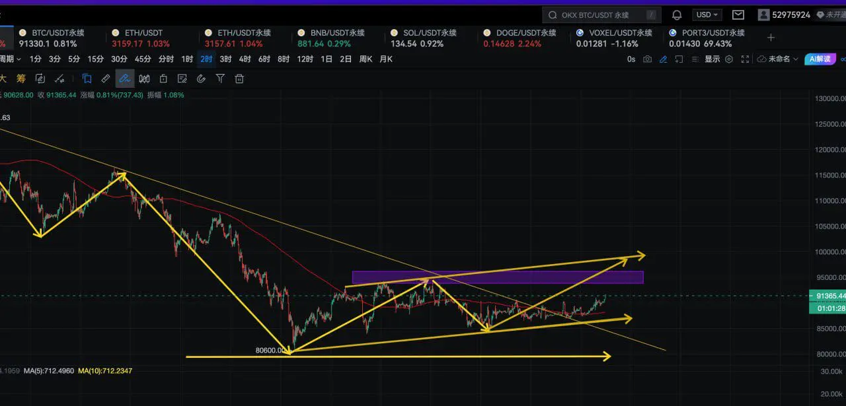This screenshot has height=406, width=846.
Task: Open the USD currency dropdown
Action: (707, 15)
